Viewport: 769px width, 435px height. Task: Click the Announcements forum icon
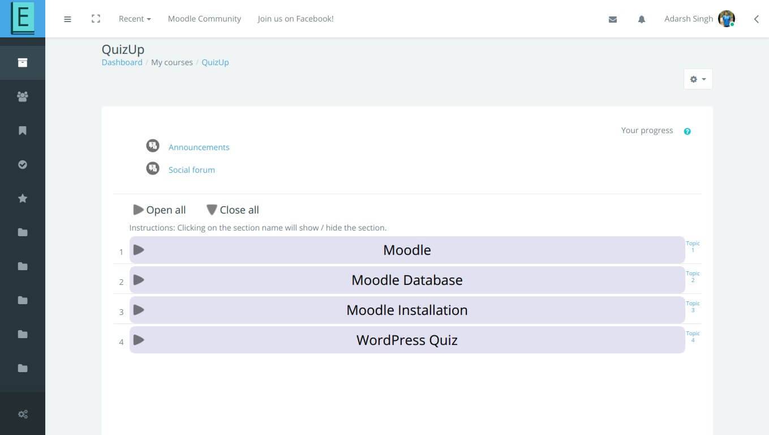(x=153, y=146)
